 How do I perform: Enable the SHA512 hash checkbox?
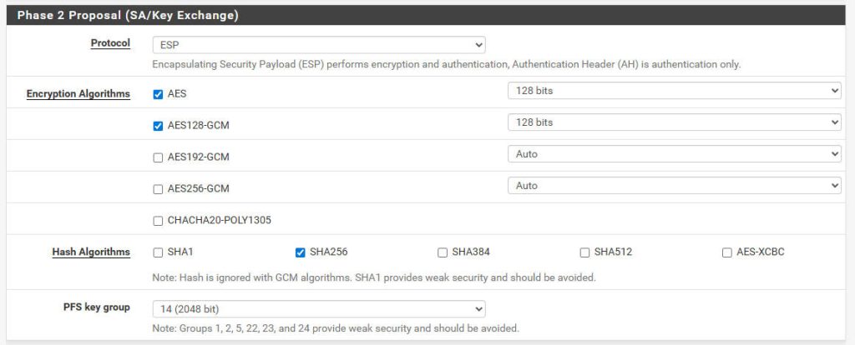[x=584, y=252]
